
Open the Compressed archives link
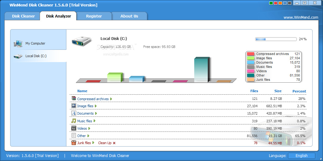point(93,99)
